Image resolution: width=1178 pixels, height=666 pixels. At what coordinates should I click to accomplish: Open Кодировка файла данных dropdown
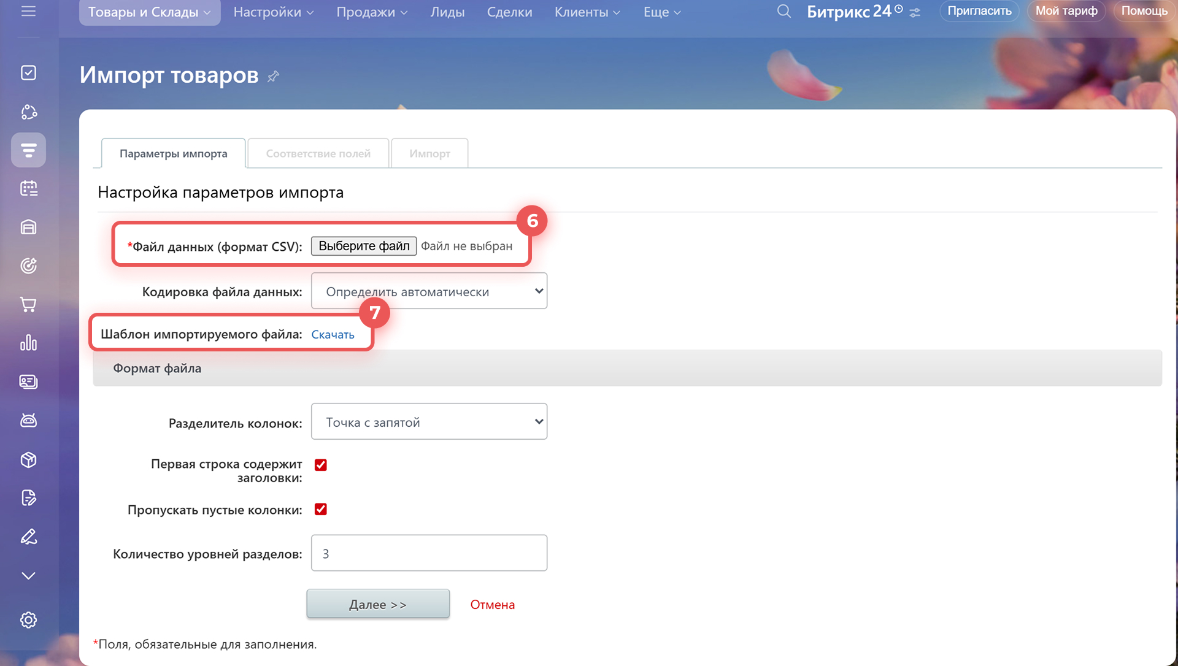tap(429, 291)
